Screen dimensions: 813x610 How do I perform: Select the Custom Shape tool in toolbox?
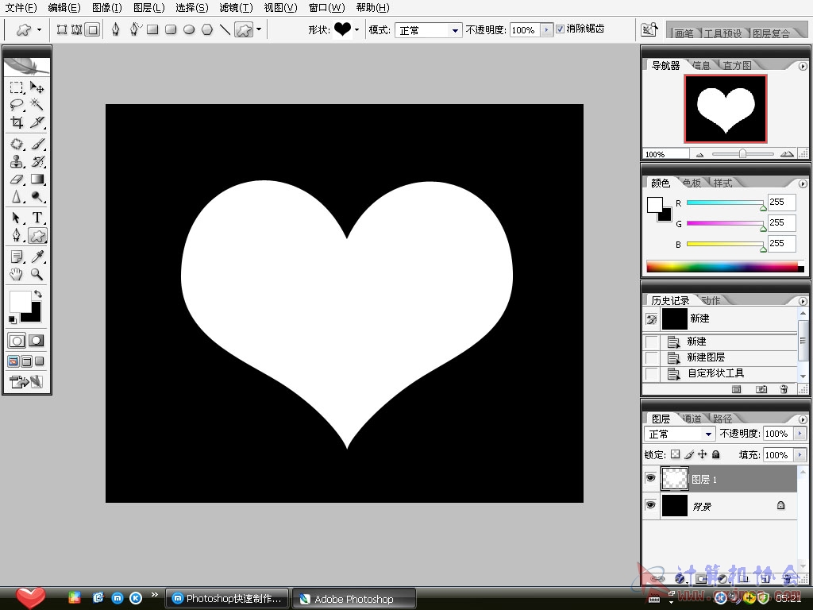[x=37, y=236]
